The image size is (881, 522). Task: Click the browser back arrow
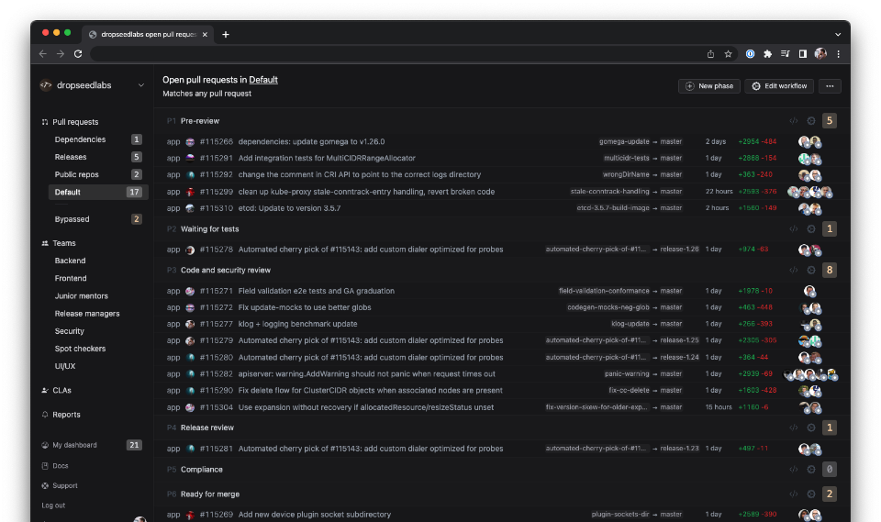click(43, 54)
